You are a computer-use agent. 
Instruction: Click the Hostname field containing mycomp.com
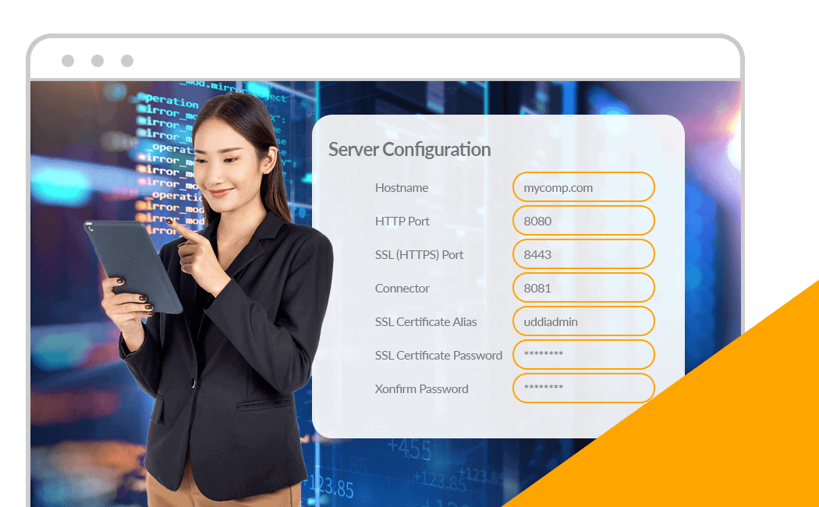583,187
